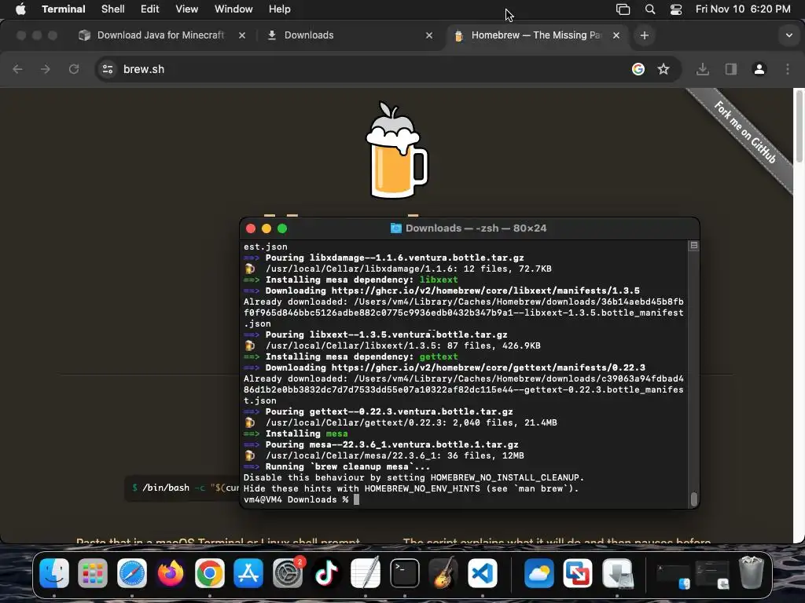Click the Terminal title Downloads — -zsh
Viewport: 805px width, 603px height.
[476, 228]
